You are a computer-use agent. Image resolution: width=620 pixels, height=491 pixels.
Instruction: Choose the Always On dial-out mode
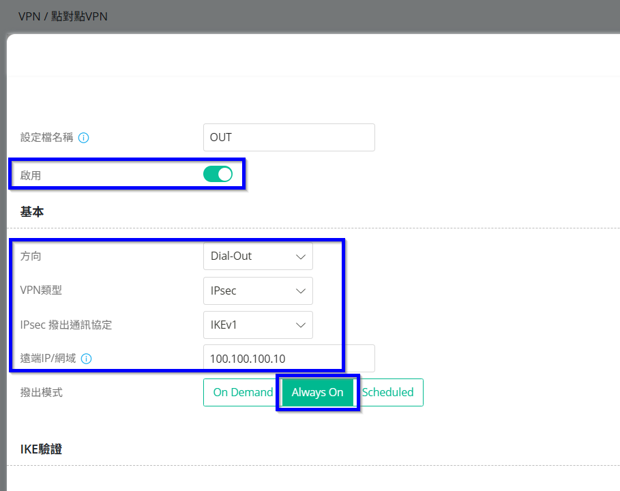click(x=317, y=393)
